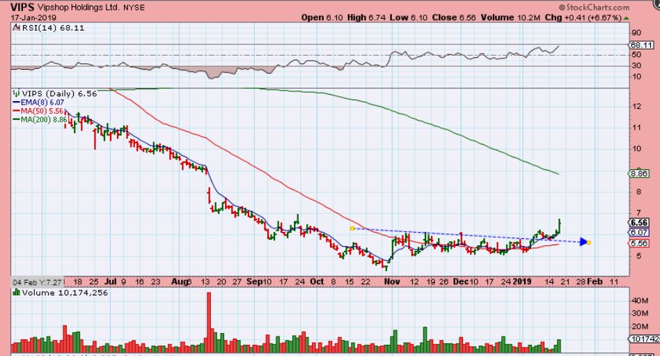The width and height of the screenshot is (660, 356).
Task: Click the MA(200) 8.86 legend entry
Action: coord(40,120)
